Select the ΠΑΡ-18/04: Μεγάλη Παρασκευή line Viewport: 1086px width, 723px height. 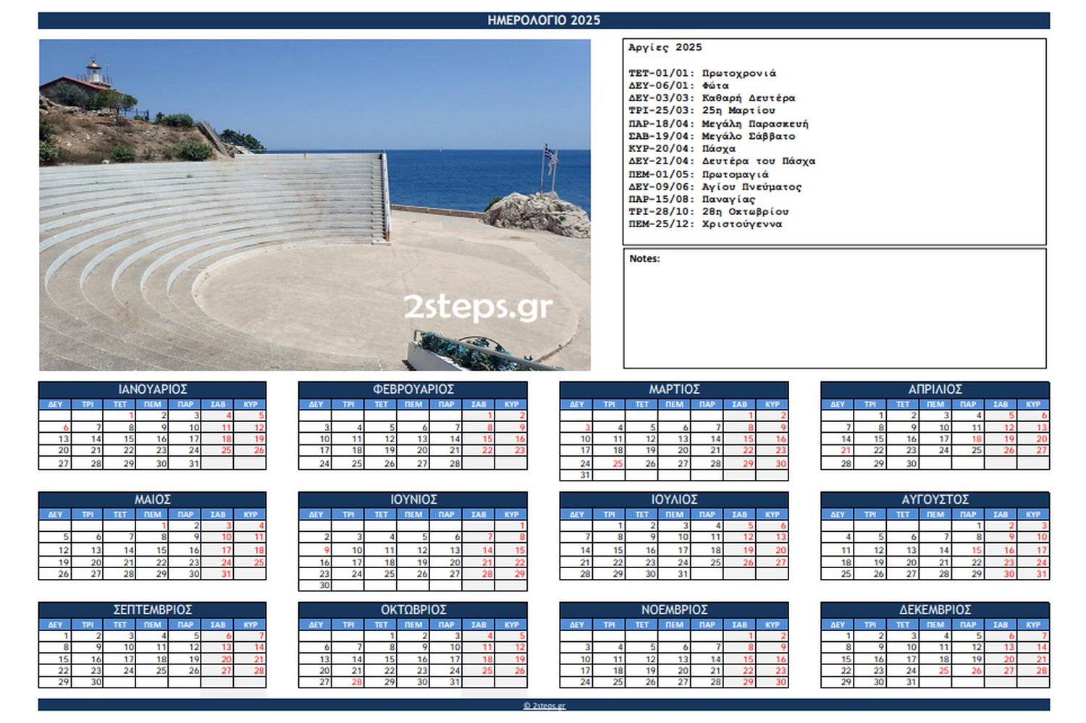point(718,124)
